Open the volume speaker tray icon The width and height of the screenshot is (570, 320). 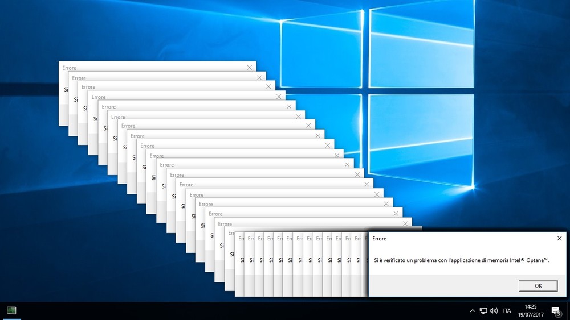(x=494, y=311)
